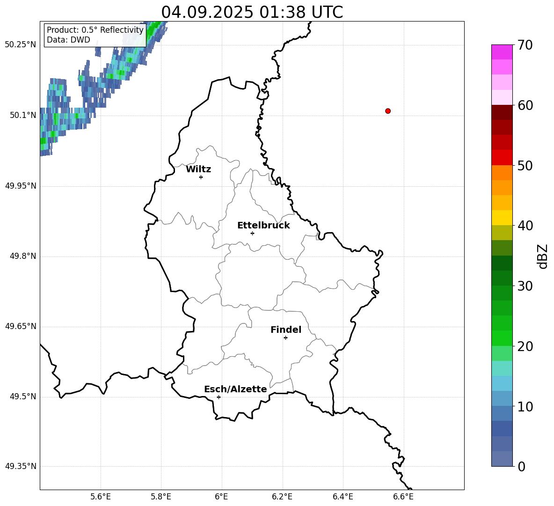Click the 50.25°N latitude label
554x506 pixels.
point(21,45)
